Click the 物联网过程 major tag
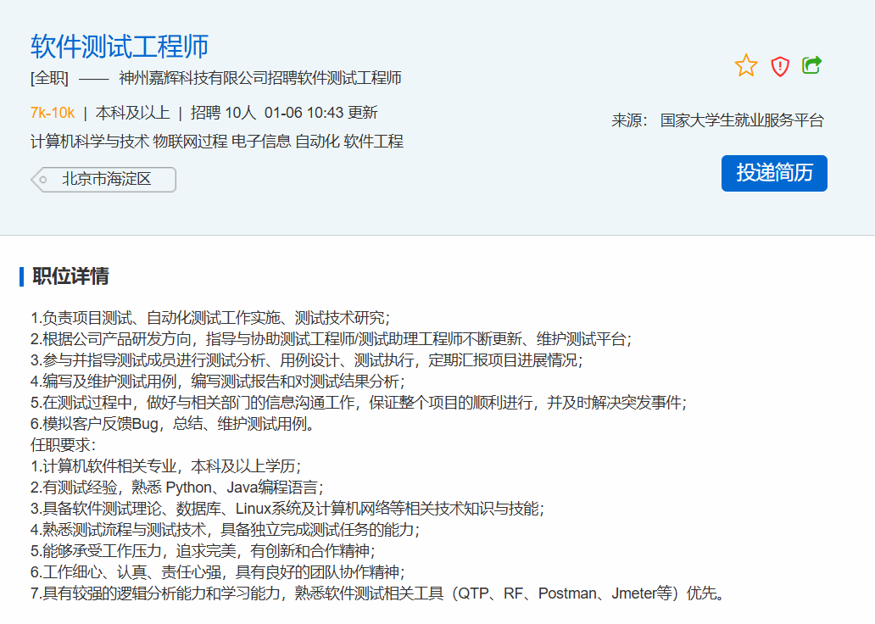This screenshot has width=875, height=624. (x=190, y=142)
